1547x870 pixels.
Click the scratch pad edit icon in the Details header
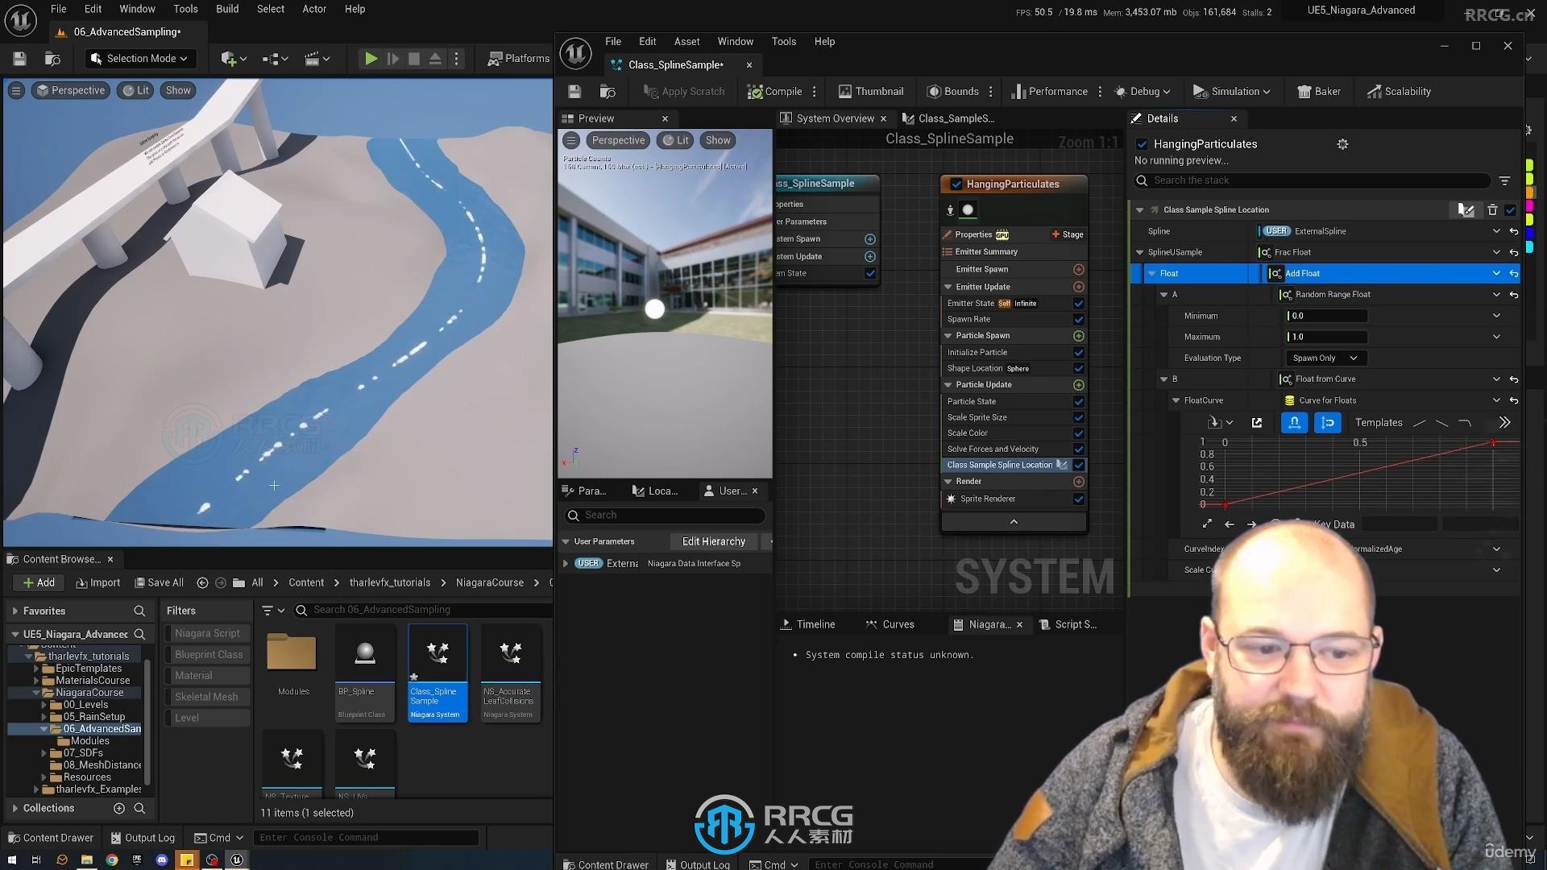[1466, 209]
